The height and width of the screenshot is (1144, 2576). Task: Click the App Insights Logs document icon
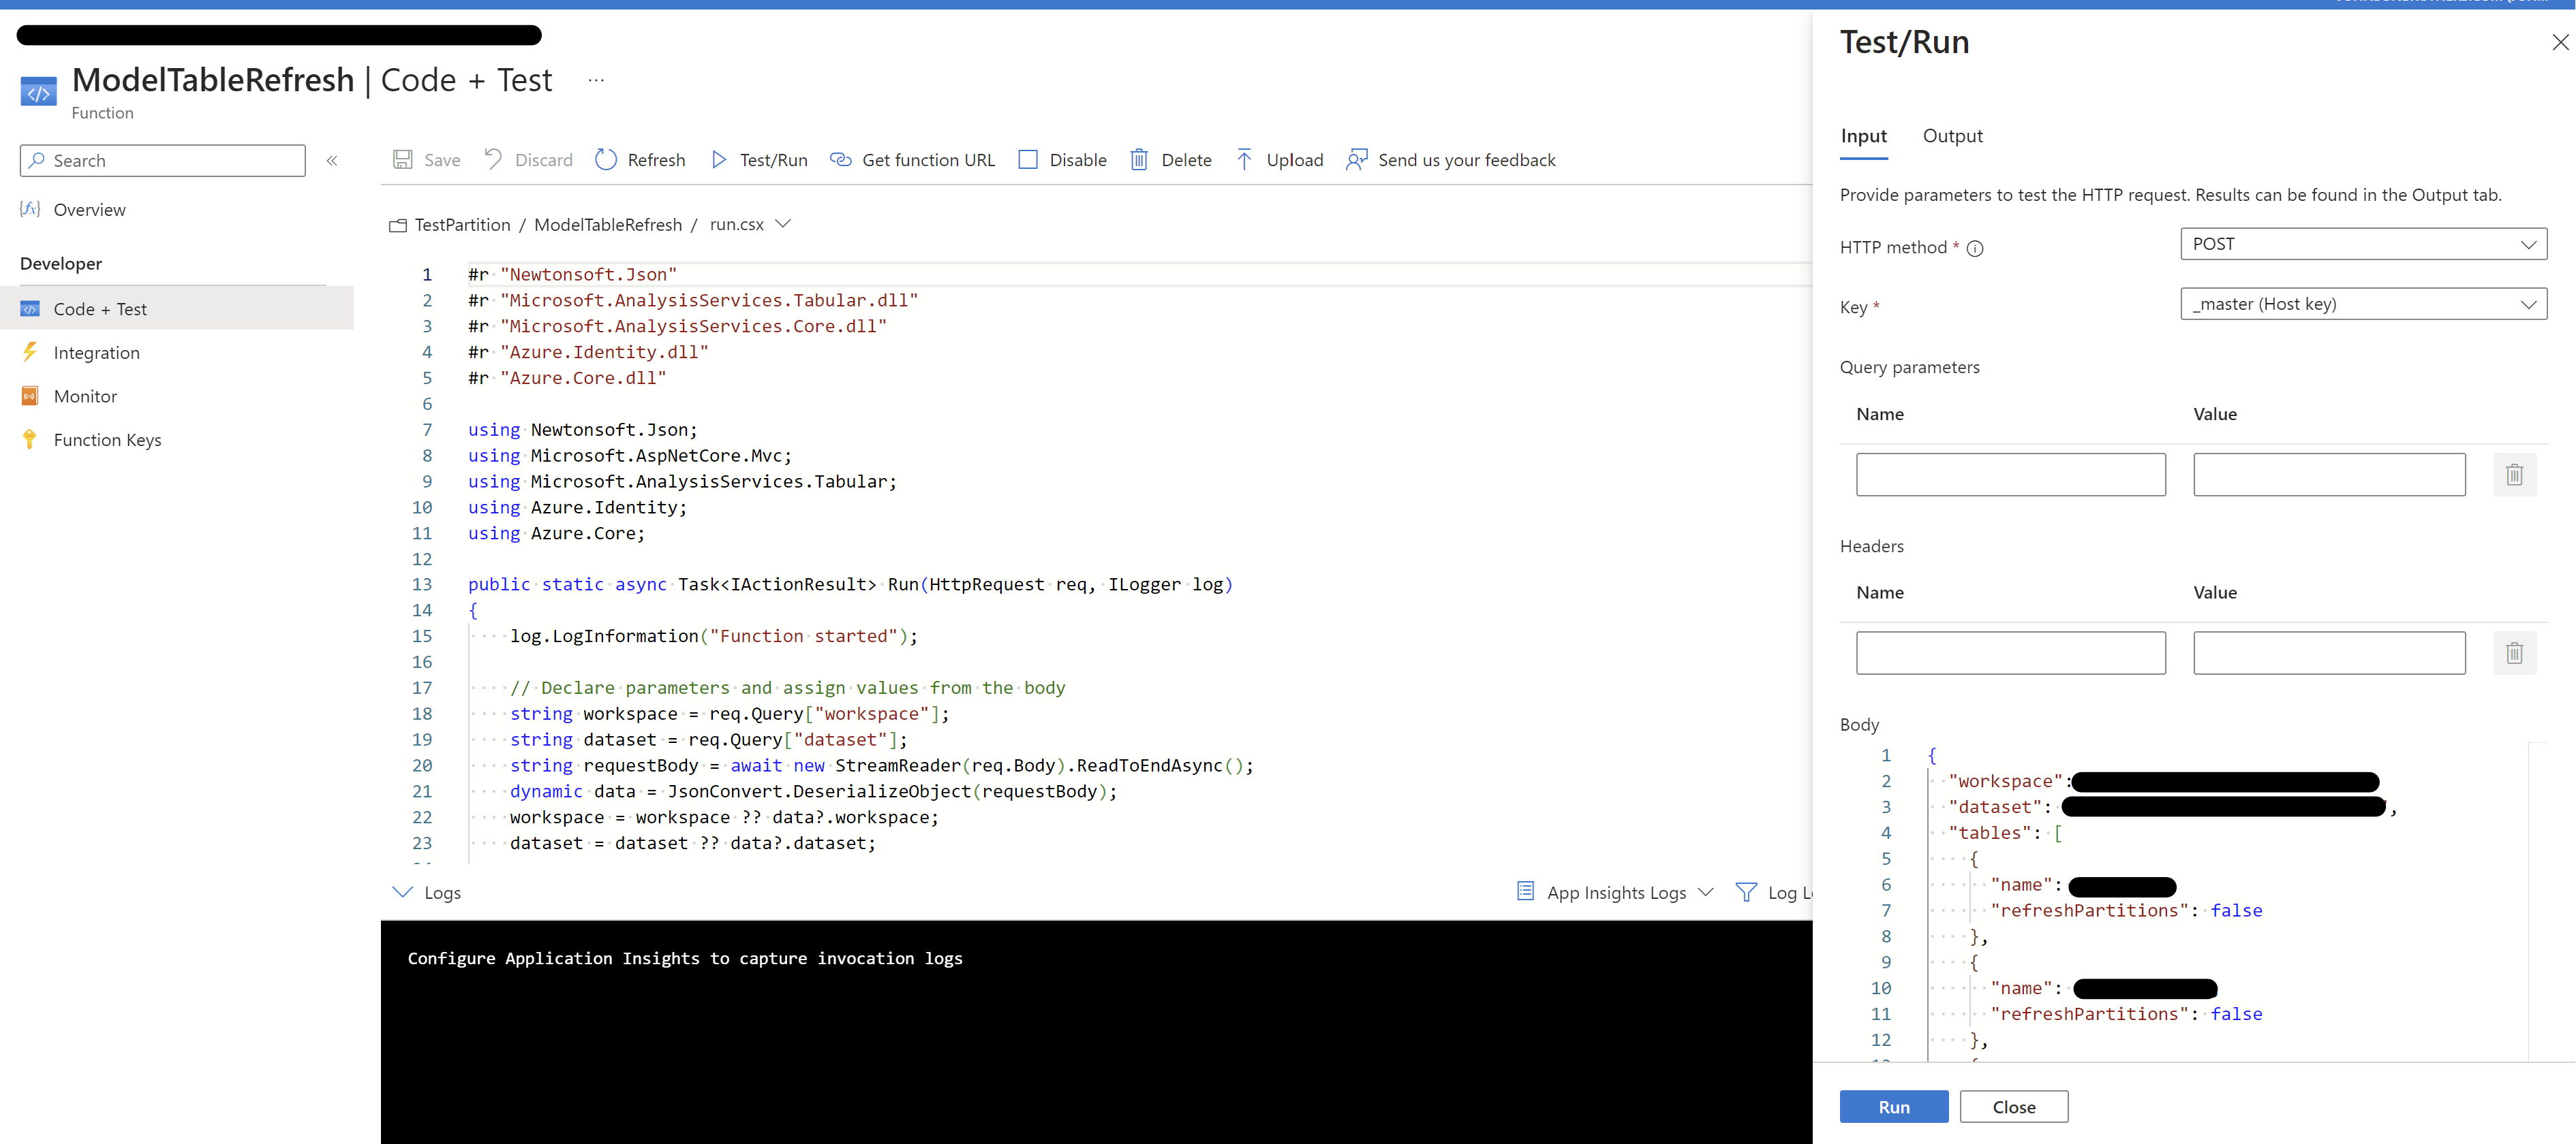point(1525,891)
